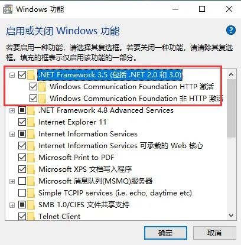Cancel the dialog with 取消 button
Image resolution: width=241 pixels, height=245 pixels.
(214, 233)
